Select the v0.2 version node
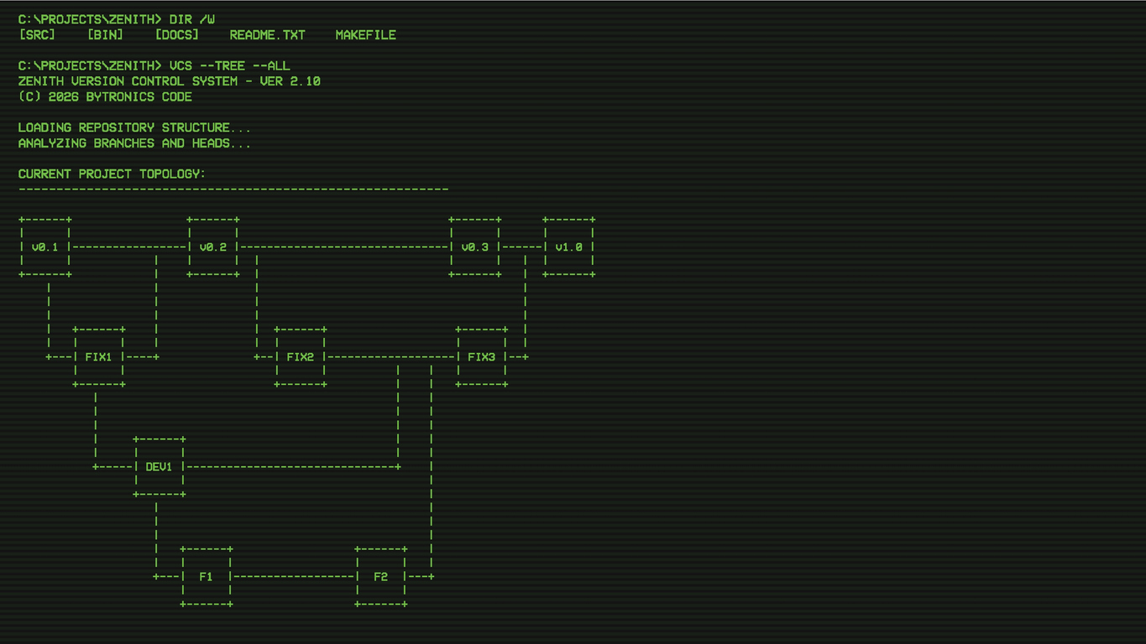 (213, 247)
